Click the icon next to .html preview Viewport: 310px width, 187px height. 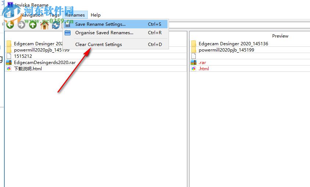[x=194, y=69]
